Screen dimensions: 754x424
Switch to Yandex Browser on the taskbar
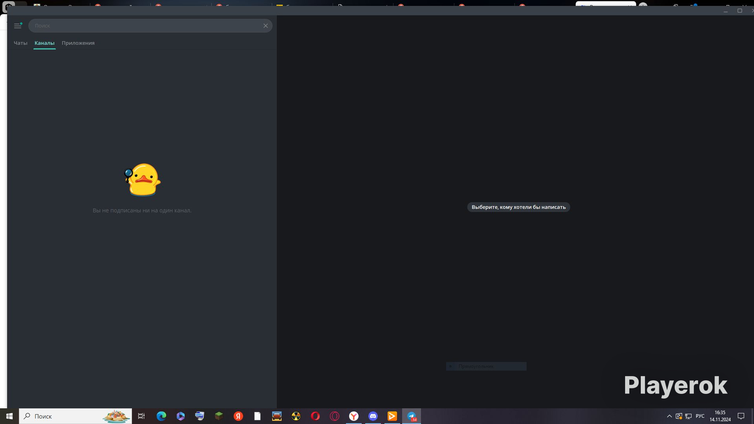click(354, 416)
